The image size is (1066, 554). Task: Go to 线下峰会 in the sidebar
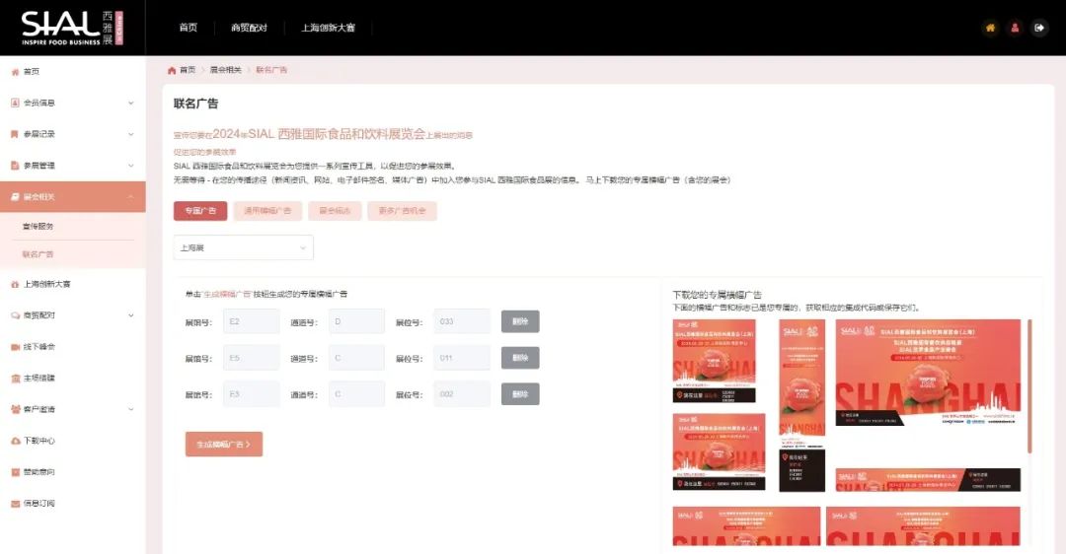tap(39, 346)
